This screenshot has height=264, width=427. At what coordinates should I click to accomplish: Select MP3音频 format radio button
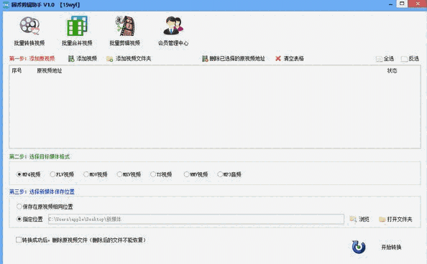click(220, 174)
